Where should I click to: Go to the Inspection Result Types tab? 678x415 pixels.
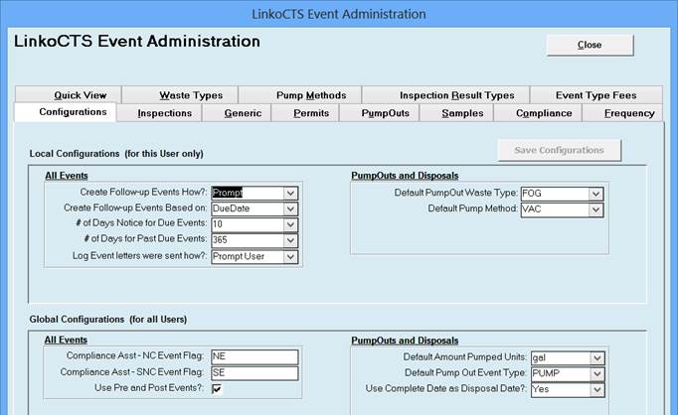pyautogui.click(x=456, y=95)
